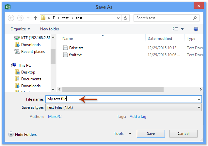The width and height of the screenshot is (208, 146).
Task: Open the Save as type dropdown
Action: [x=199, y=107]
